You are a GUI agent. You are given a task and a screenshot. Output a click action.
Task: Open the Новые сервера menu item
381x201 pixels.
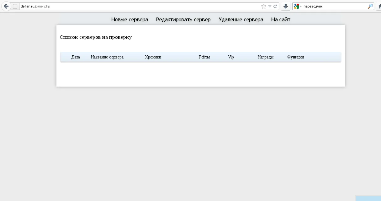tap(130, 19)
